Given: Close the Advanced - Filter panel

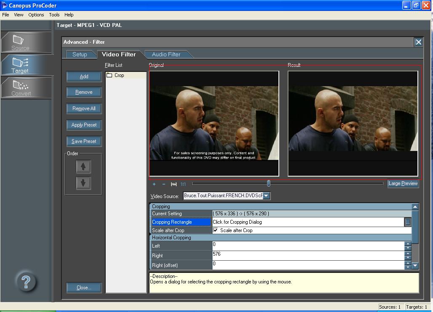Looking at the screenshot, I should click(x=418, y=42).
